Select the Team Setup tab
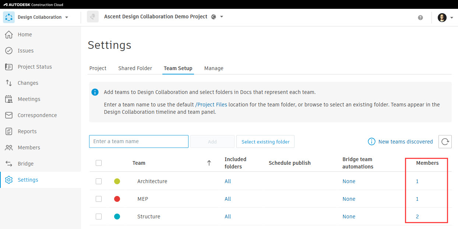Screen dimensions: 458x229 178,68
